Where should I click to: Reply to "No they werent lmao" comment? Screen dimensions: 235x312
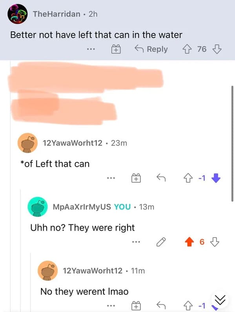[161, 305]
